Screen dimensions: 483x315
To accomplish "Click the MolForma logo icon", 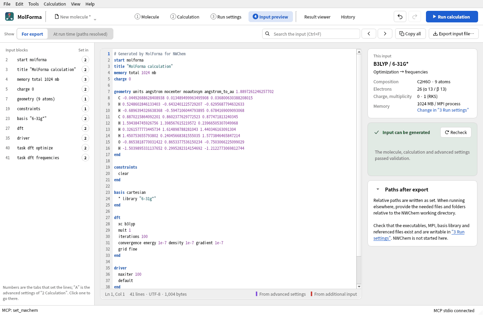I will (9, 16).
